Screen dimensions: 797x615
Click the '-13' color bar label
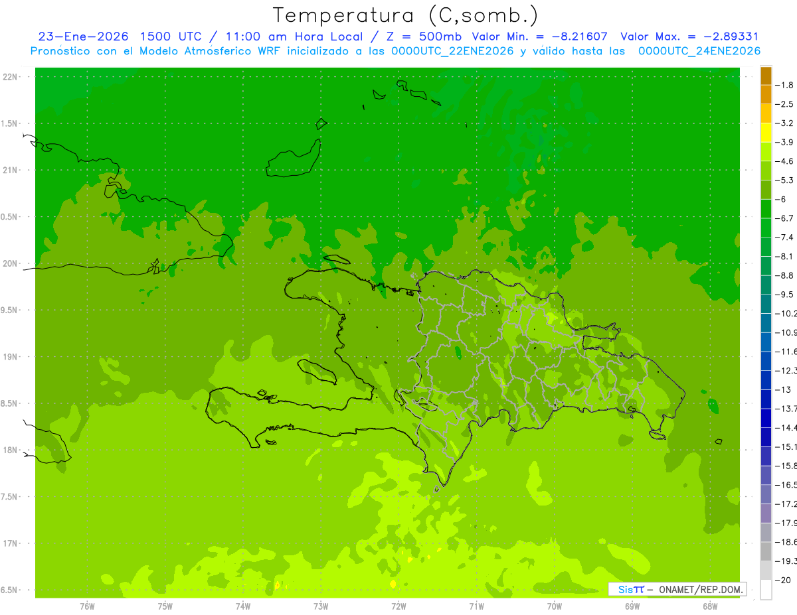click(784, 389)
